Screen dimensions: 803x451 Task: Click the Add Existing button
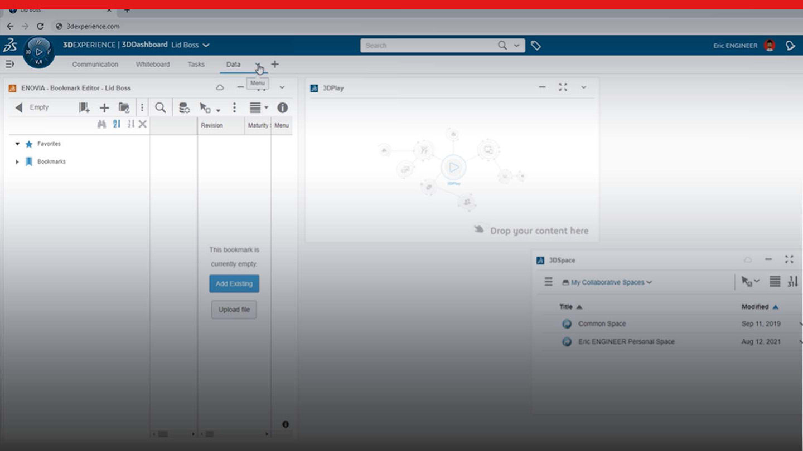pos(234,283)
